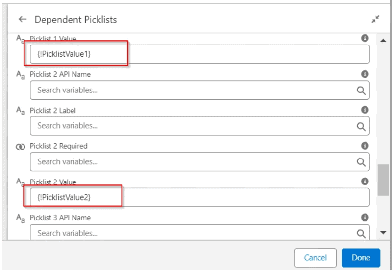Screen dimensions: 392x273
Task: Show info tooltip for Picklist 2 Value
Action: click(x=365, y=182)
